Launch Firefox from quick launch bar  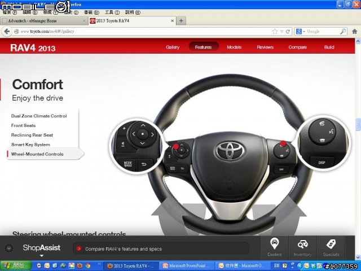point(80,266)
